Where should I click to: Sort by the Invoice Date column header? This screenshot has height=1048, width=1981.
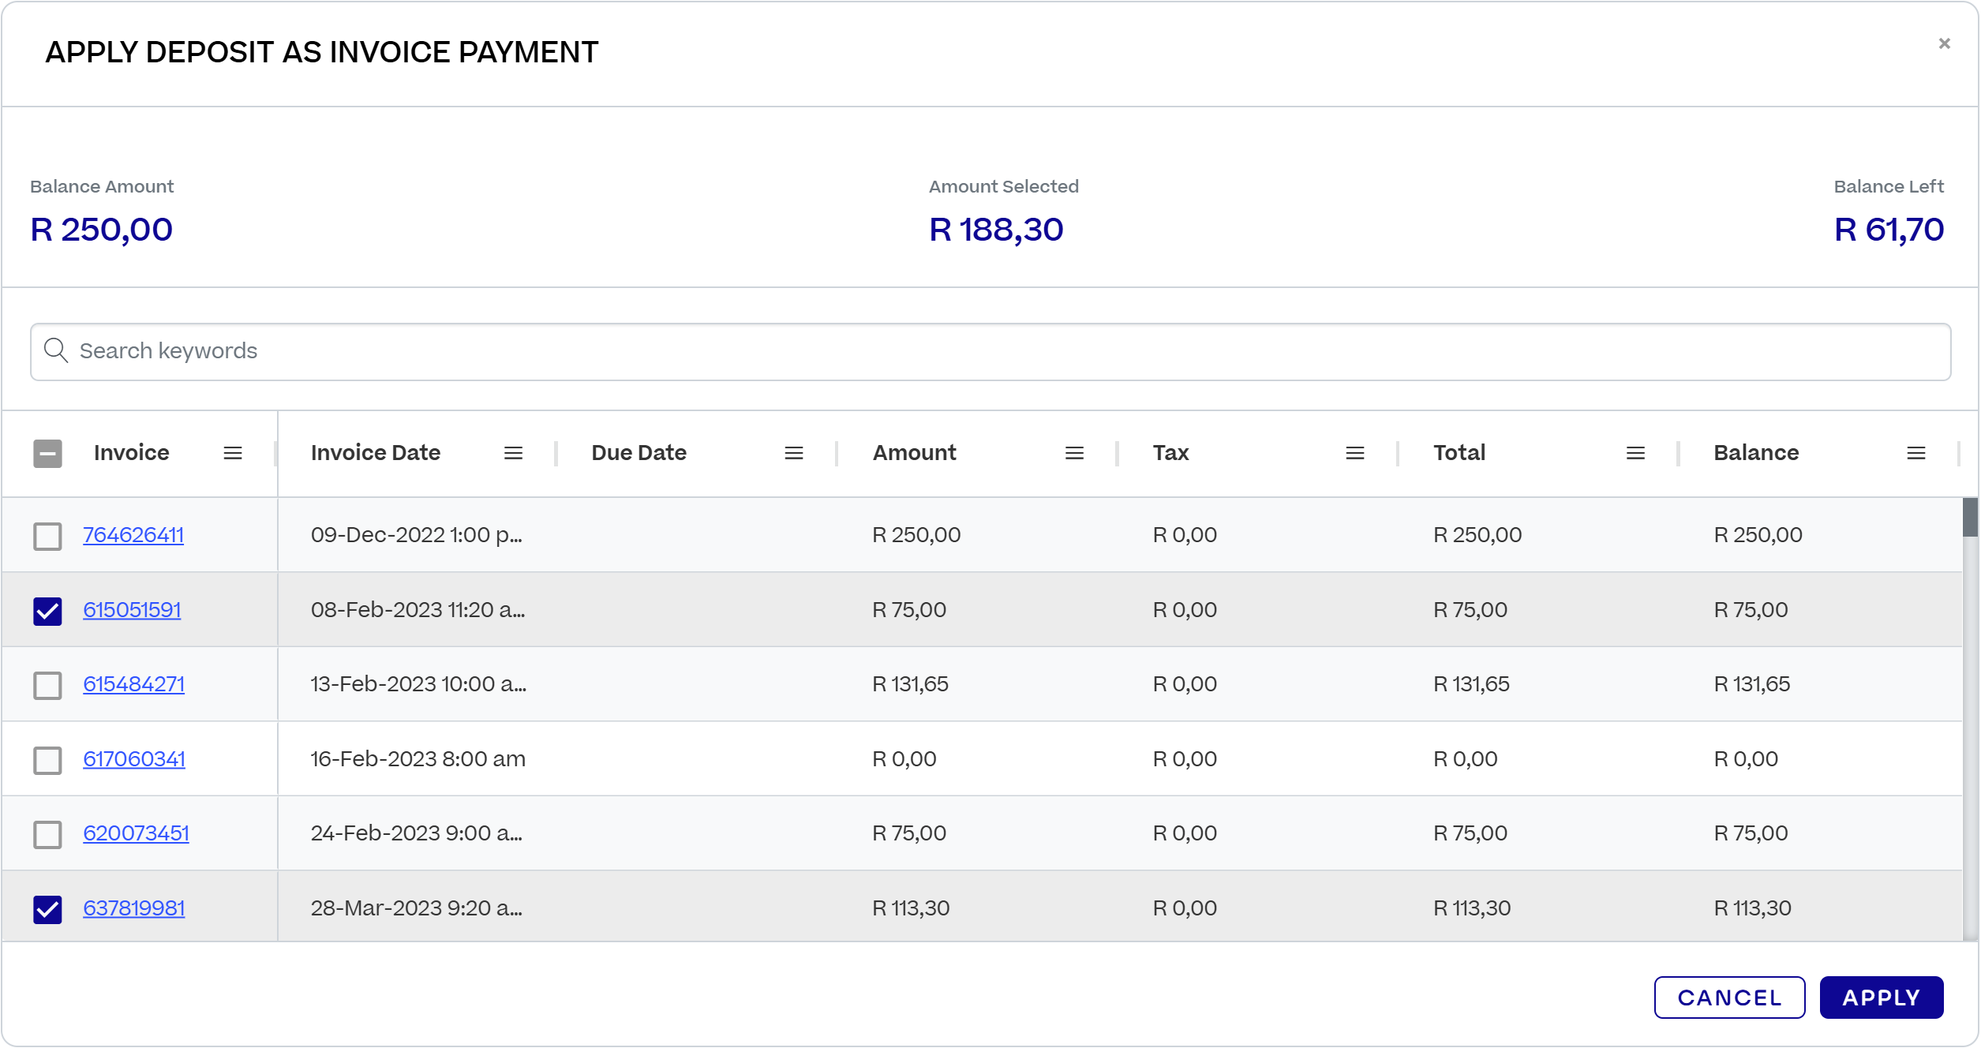pos(376,453)
